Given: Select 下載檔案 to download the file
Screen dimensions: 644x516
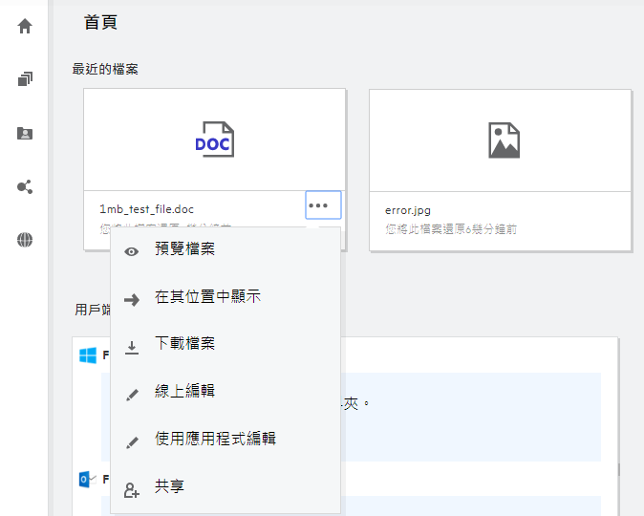Looking at the screenshot, I should 184,344.
